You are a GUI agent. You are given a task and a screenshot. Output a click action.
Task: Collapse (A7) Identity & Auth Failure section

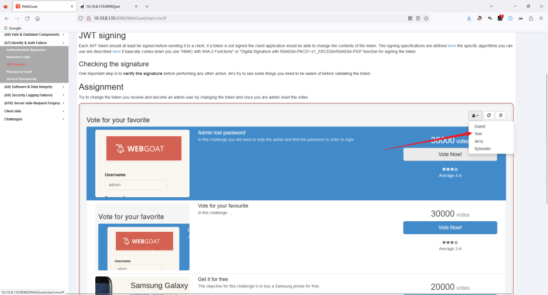tap(34, 43)
